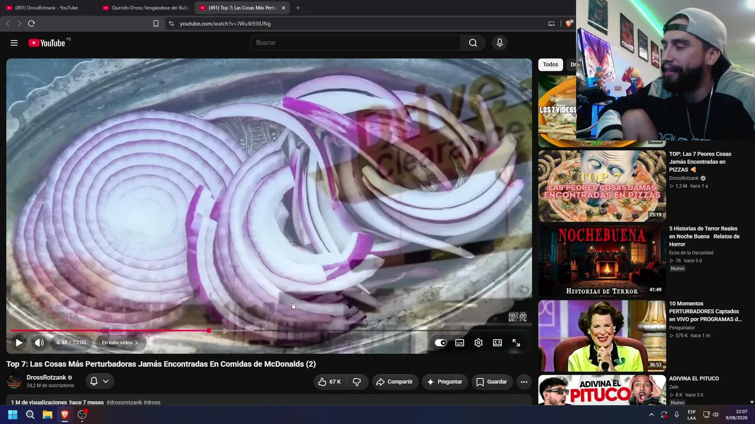Open the network tray icon

click(706, 415)
